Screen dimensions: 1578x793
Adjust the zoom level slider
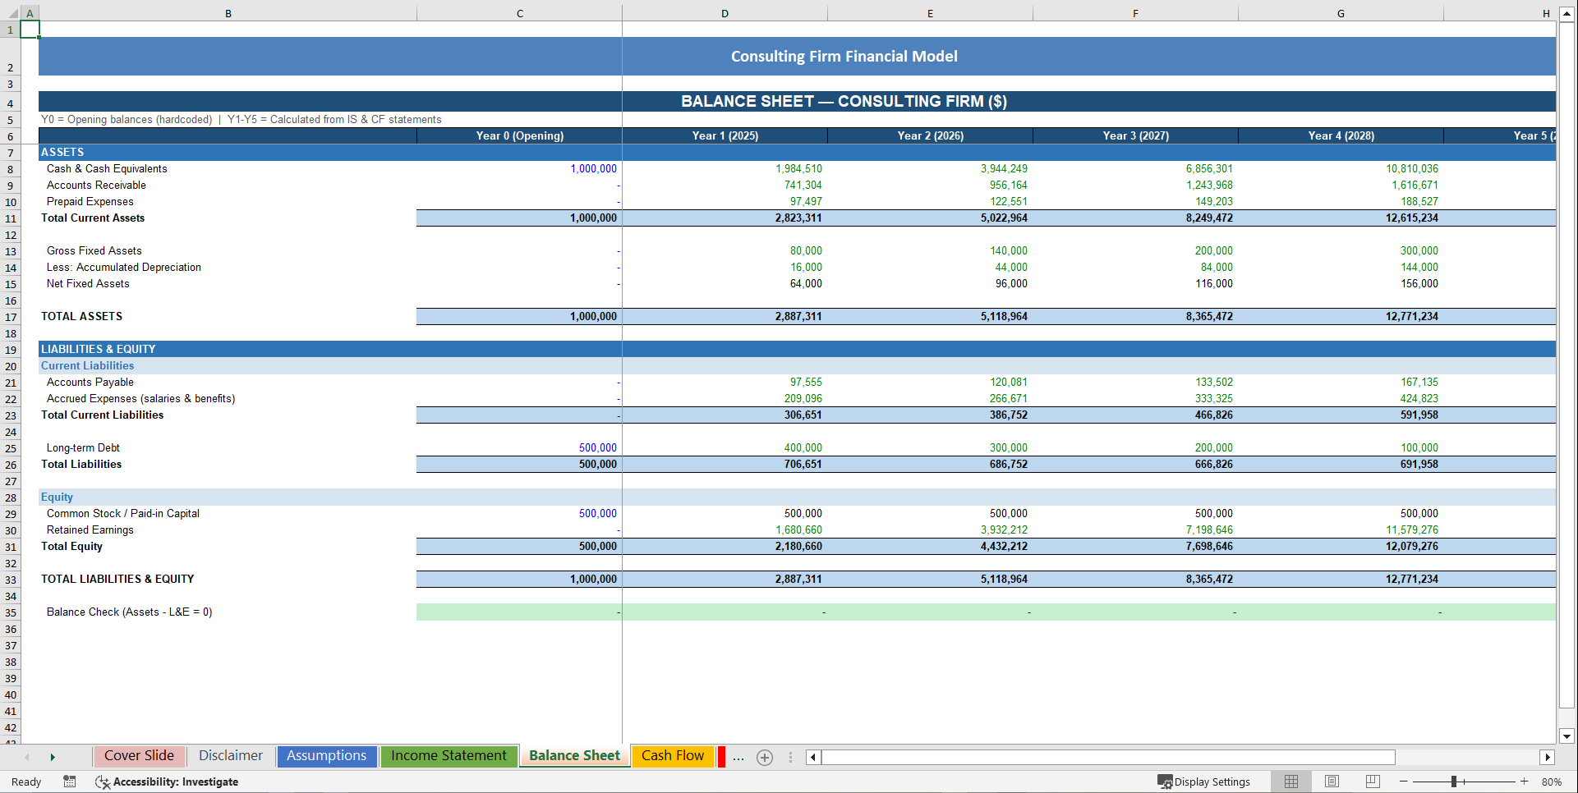pyautogui.click(x=1458, y=782)
